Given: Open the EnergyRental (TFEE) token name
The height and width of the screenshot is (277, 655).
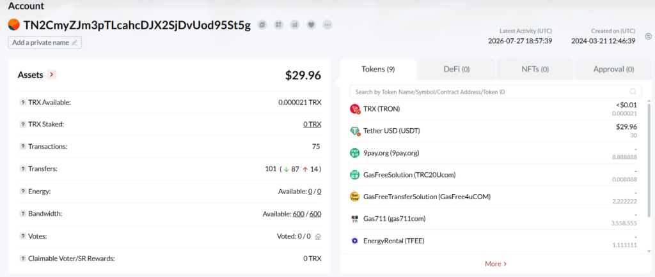Looking at the screenshot, I should point(394,241).
